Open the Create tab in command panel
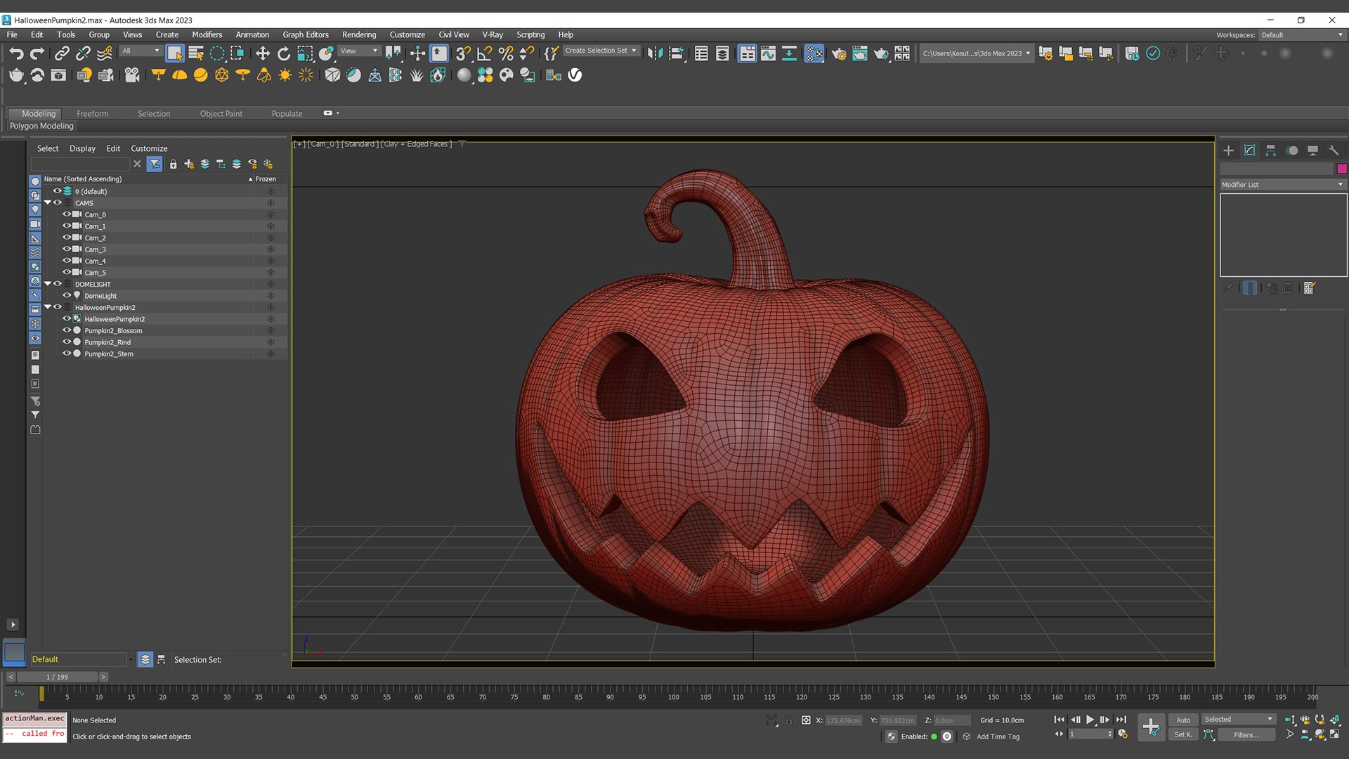 (1228, 150)
